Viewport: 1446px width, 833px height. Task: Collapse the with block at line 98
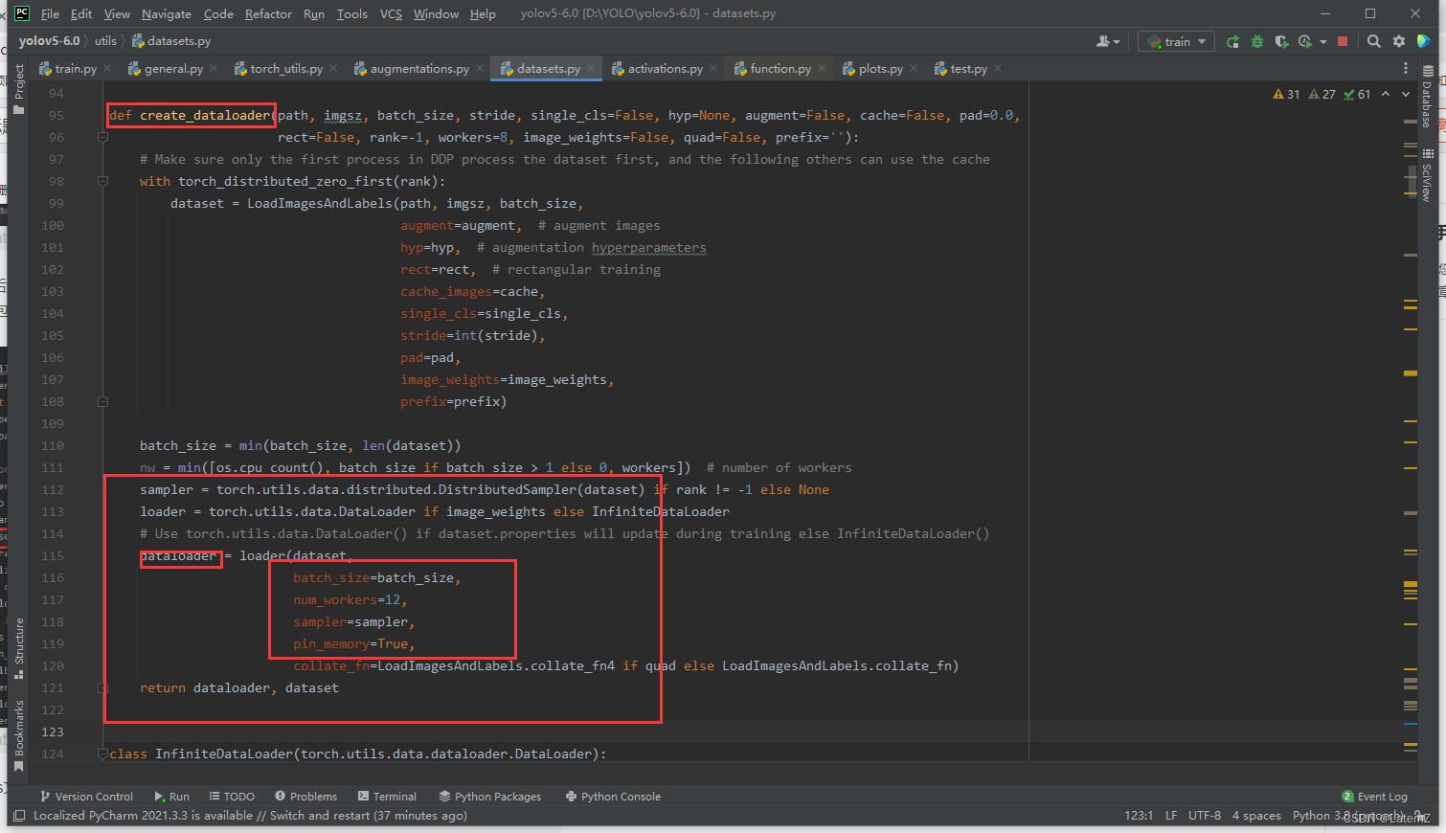(102, 181)
